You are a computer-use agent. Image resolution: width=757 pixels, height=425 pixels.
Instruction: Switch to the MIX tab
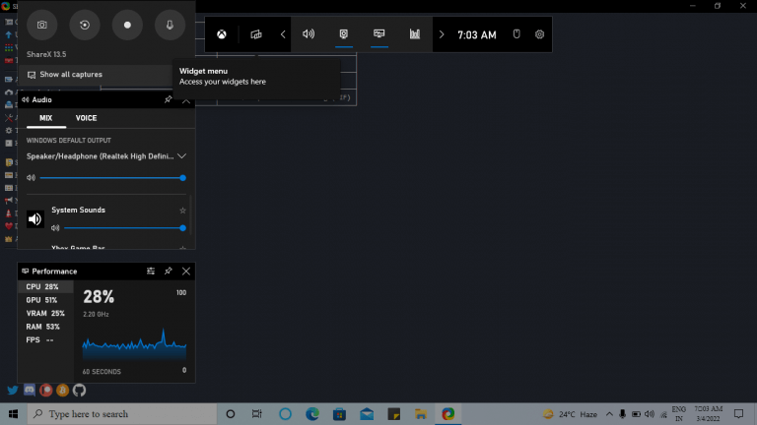click(x=46, y=118)
